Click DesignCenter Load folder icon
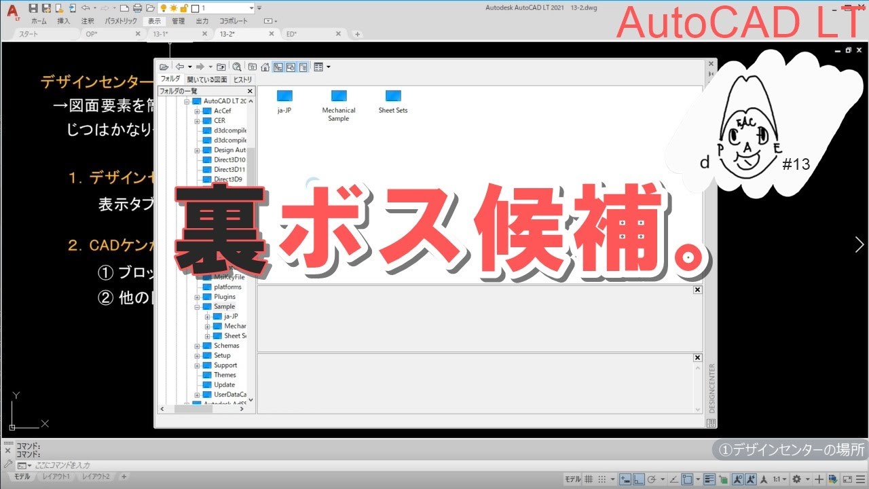The width and height of the screenshot is (869, 489). 164,67
